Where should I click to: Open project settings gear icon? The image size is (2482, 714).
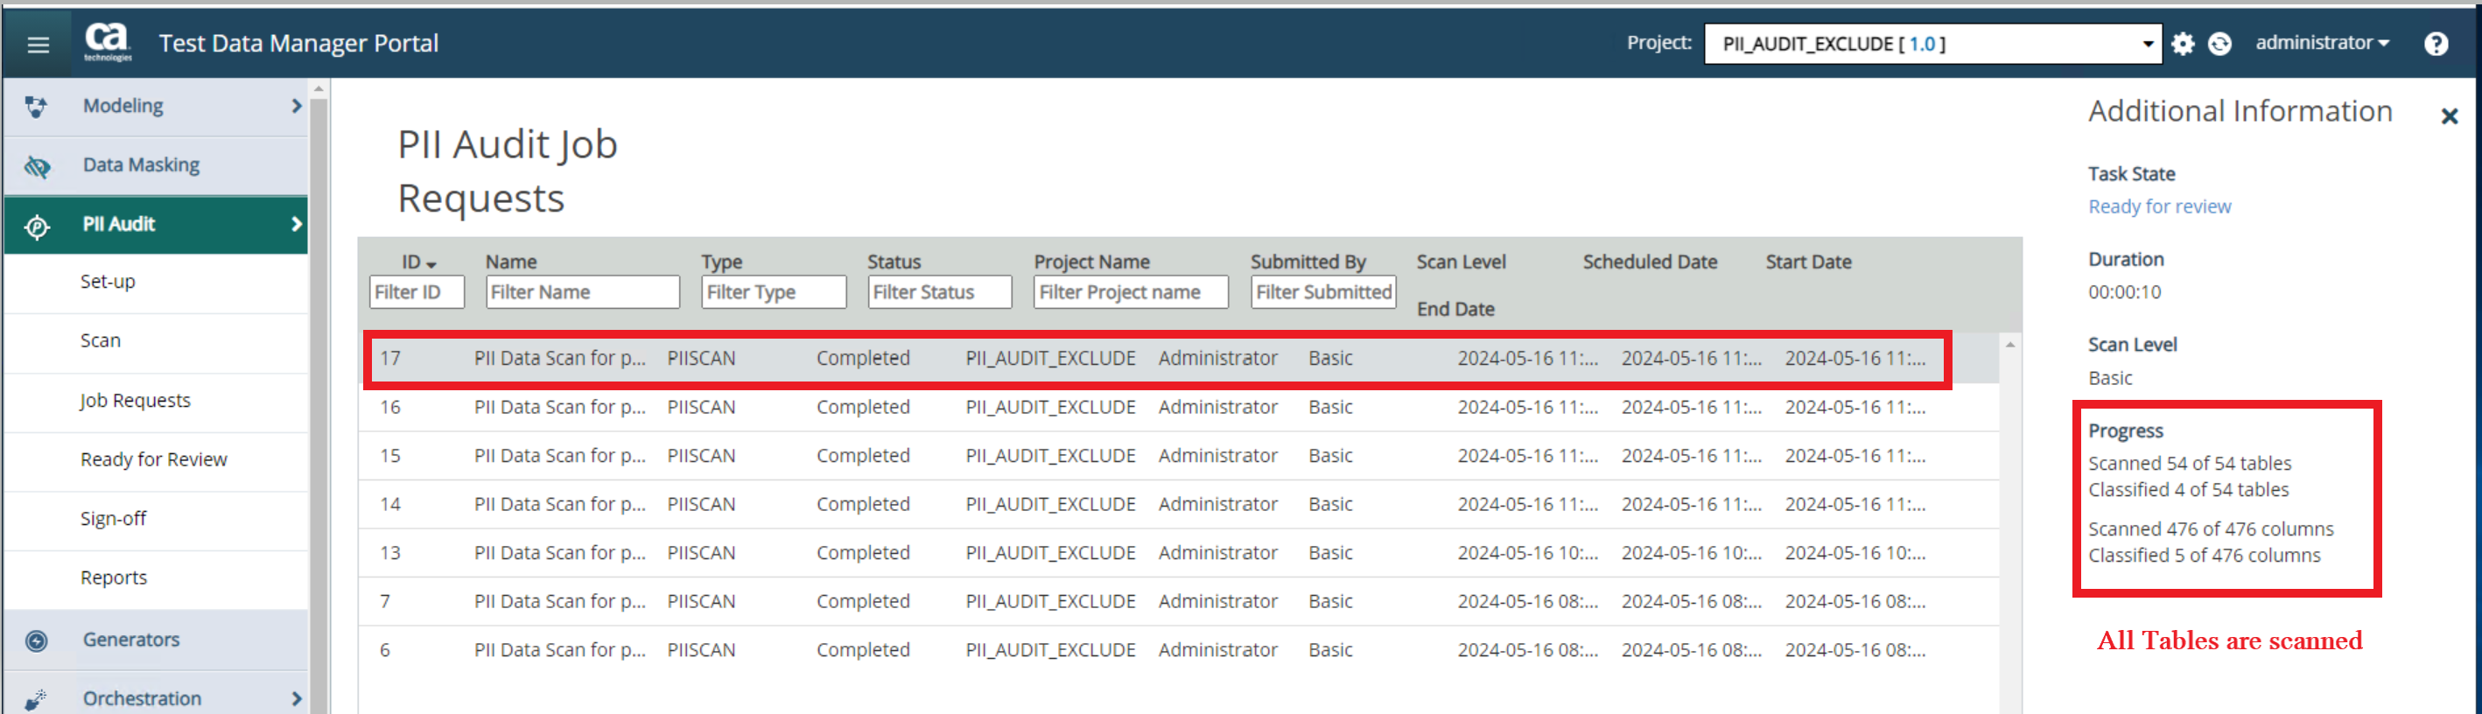2183,44
